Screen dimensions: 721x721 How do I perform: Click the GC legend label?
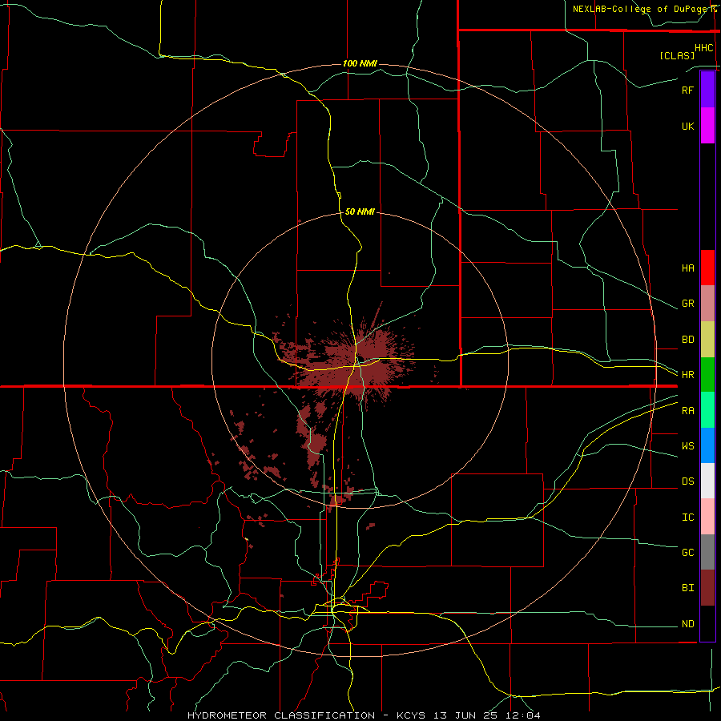687,553
